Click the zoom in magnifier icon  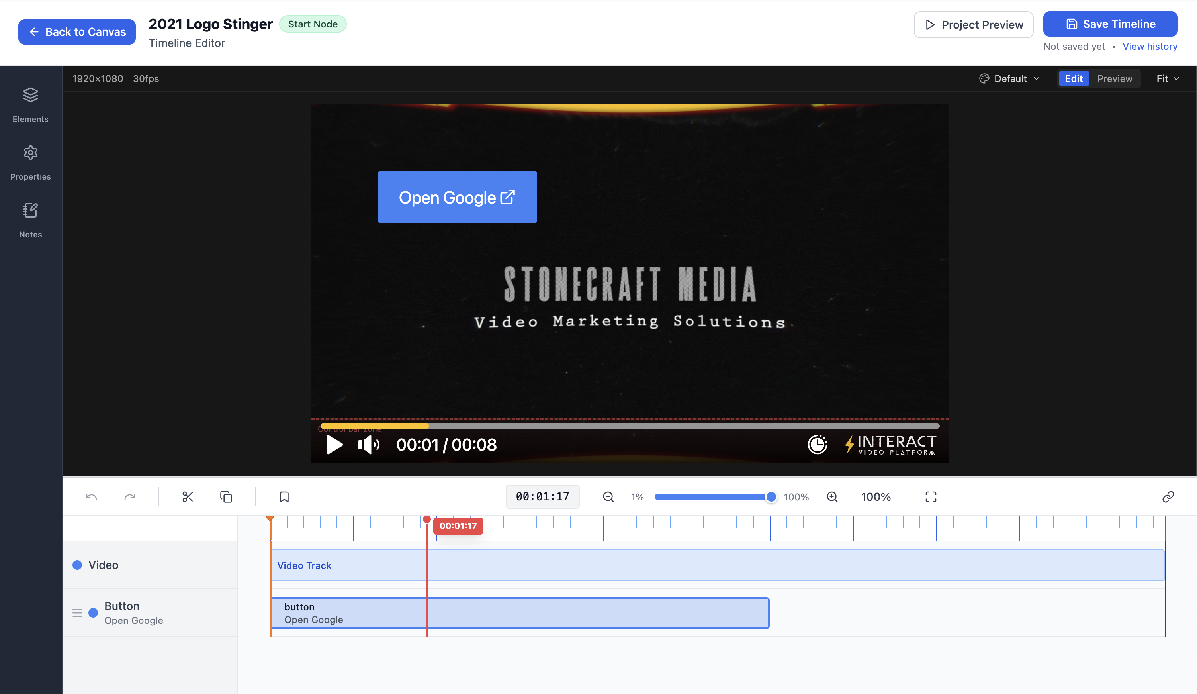[832, 497]
